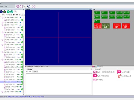Toggle the green status circle on module [12]
This screenshot has height=100, width=134.
[22, 20]
